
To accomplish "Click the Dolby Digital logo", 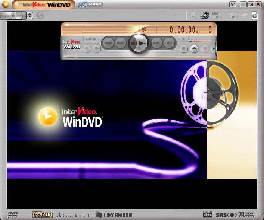I will point(246,215).
